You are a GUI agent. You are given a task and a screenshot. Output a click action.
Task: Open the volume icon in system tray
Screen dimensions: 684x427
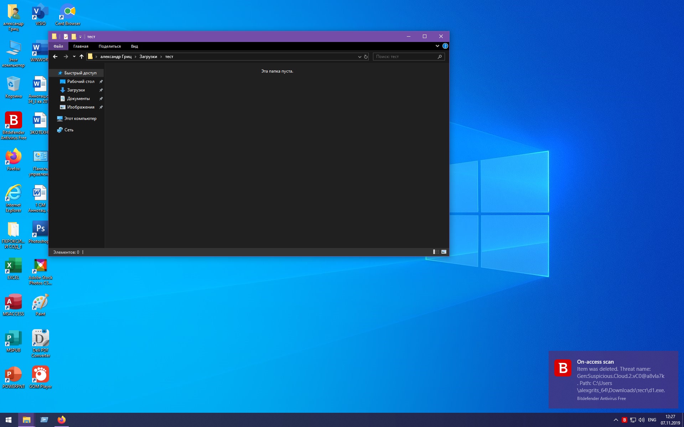(x=642, y=420)
